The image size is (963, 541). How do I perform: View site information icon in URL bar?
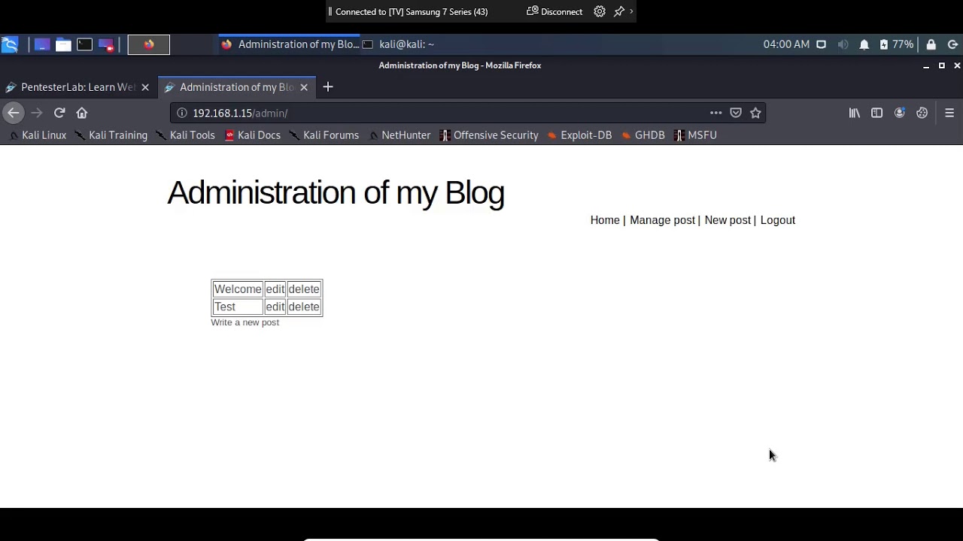181,113
